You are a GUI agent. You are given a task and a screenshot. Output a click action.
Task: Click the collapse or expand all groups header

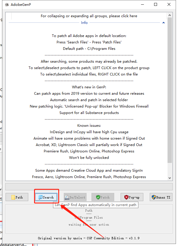pos(89,16)
